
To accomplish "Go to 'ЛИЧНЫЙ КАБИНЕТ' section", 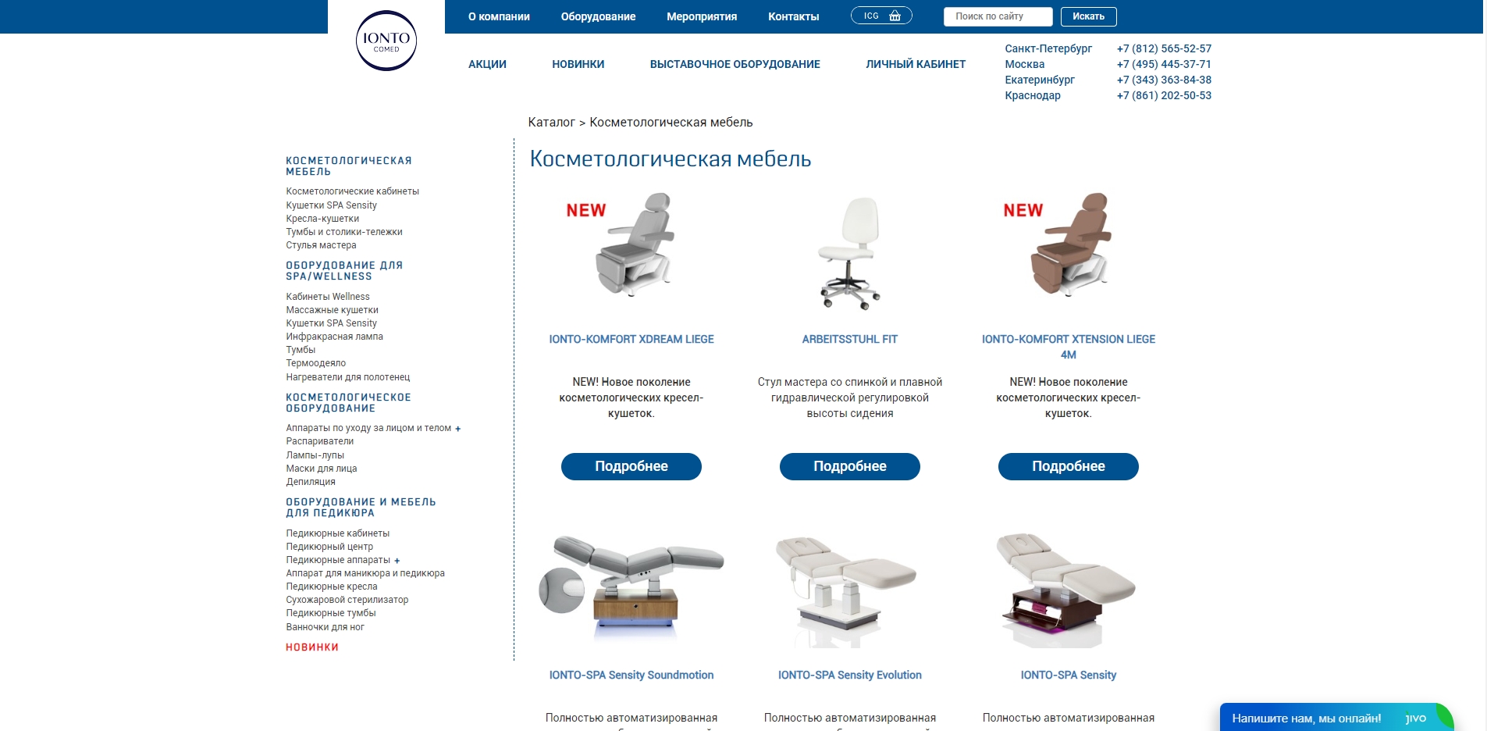I will pos(916,64).
